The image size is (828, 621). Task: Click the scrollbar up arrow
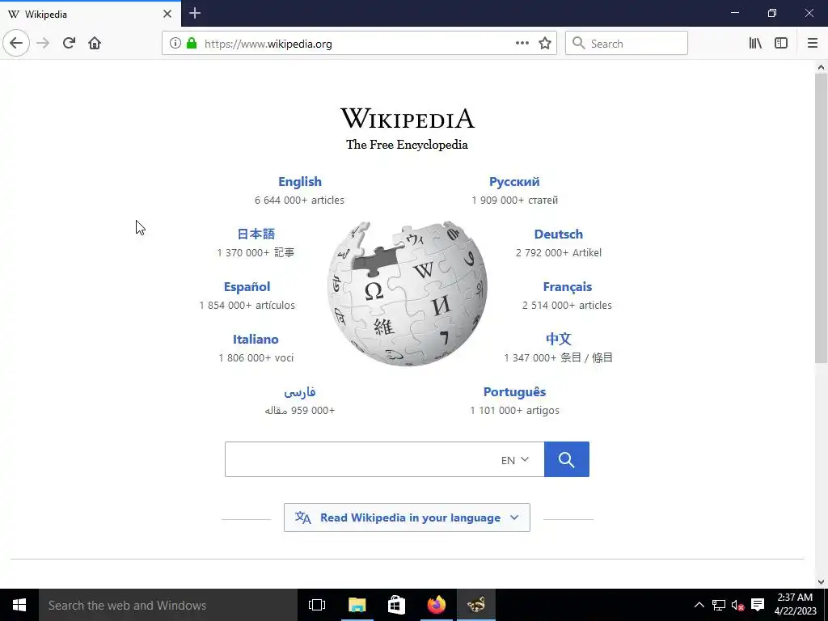click(x=821, y=67)
